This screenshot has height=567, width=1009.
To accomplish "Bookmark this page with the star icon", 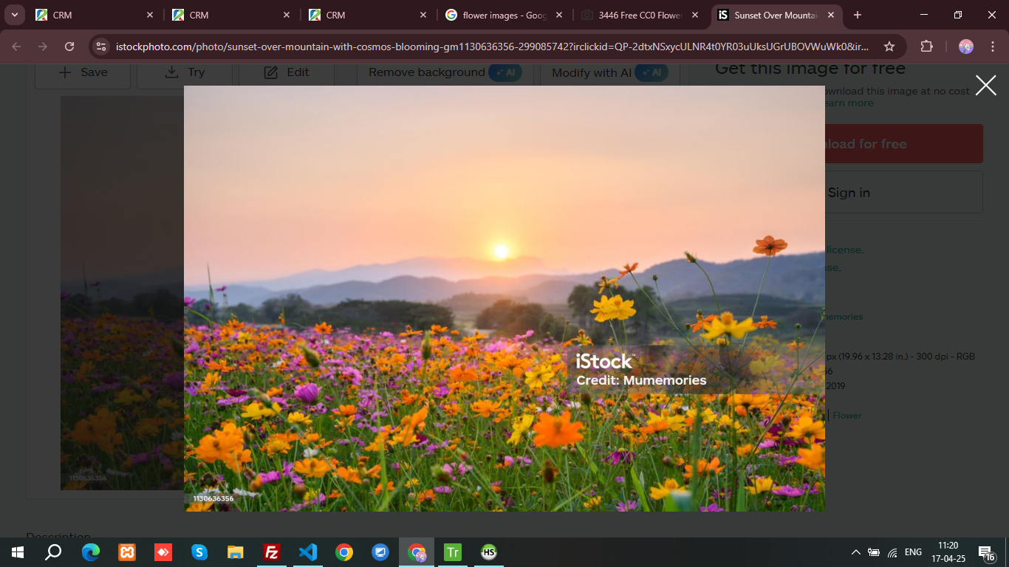I will [889, 47].
